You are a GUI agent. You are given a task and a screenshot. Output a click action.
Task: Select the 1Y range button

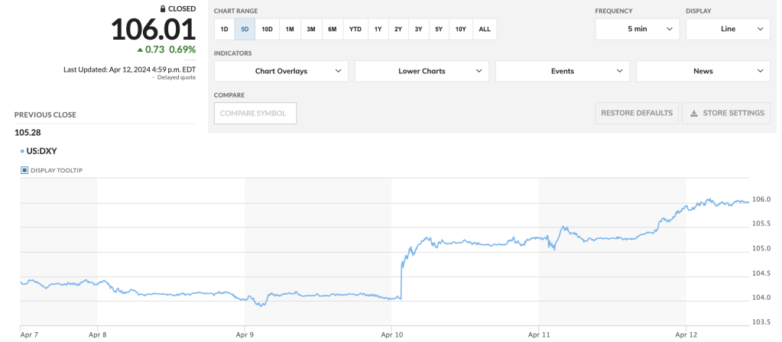point(378,29)
